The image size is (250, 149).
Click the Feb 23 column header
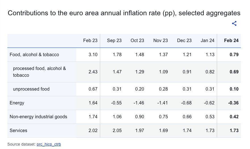(90, 41)
